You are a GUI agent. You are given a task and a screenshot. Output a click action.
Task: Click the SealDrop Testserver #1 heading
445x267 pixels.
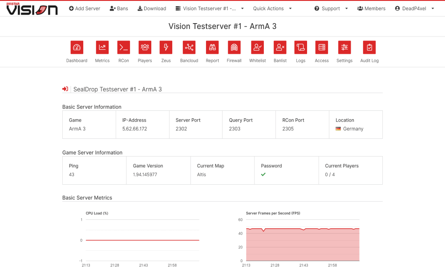click(117, 89)
